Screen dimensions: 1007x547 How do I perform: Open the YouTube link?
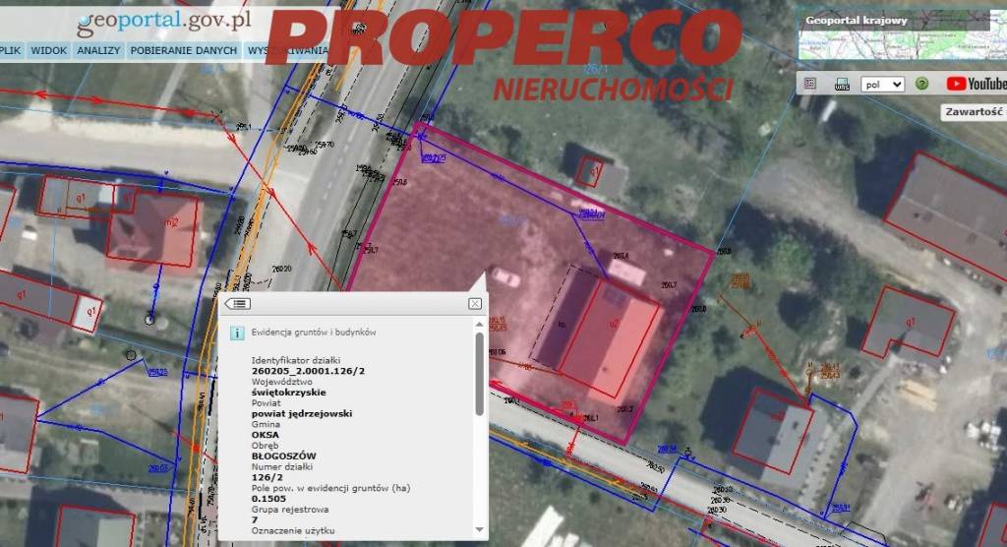click(x=976, y=84)
